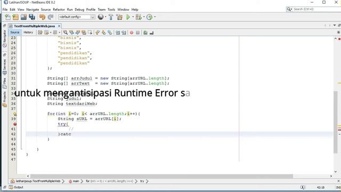341x192 pixels.
Task: Click the Toggle Bookmark icon
Action: (110, 33)
